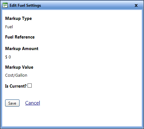Click the Edit Fuel Settings title text

click(25, 5)
